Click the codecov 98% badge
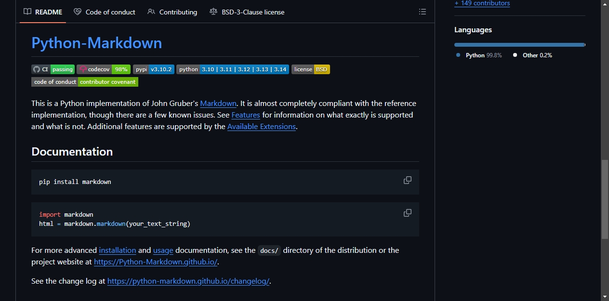 [104, 69]
